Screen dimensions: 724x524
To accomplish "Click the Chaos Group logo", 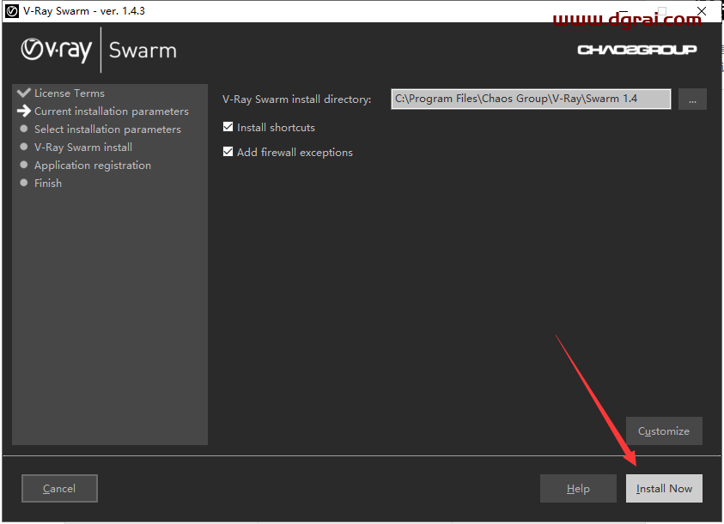I will click(x=636, y=50).
